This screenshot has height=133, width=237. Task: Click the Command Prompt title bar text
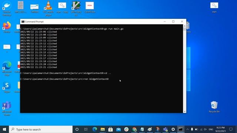click(x=34, y=22)
